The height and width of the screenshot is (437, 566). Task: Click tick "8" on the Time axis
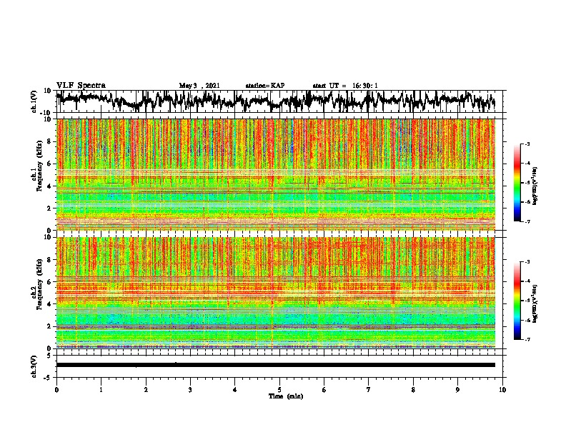pyautogui.click(x=413, y=390)
